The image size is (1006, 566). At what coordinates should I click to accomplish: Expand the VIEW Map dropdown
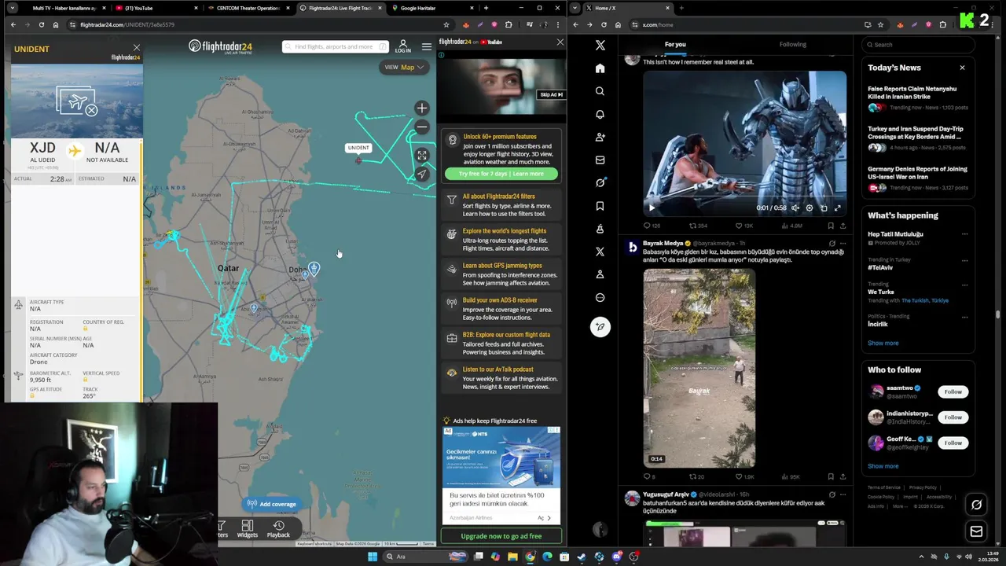(404, 67)
